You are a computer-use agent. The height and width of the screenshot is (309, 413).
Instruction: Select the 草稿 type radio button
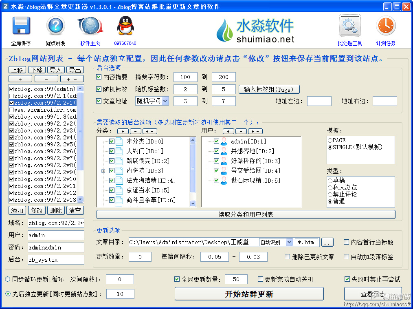click(x=330, y=181)
